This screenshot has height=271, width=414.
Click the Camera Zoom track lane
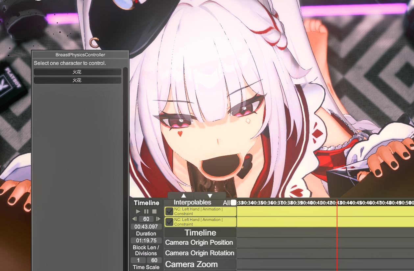(x=325, y=264)
